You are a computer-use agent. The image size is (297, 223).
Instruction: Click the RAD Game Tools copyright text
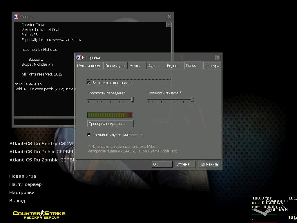pyautogui.click(x=133, y=151)
